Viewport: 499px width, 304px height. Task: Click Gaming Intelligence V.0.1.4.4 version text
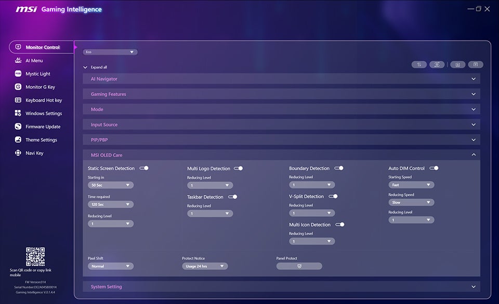pos(35,292)
